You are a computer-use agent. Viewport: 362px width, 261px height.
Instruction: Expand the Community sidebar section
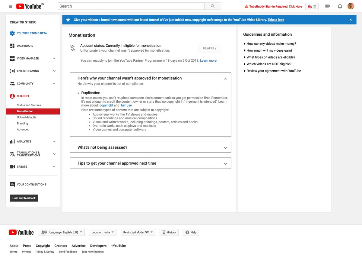[54, 84]
